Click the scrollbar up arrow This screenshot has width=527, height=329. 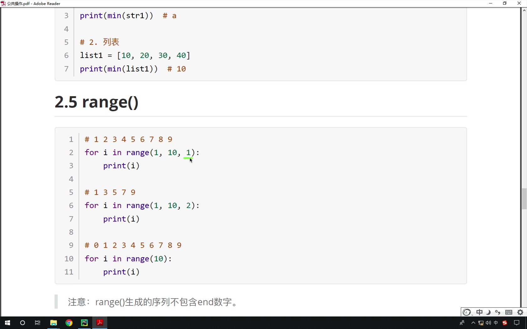click(524, 10)
